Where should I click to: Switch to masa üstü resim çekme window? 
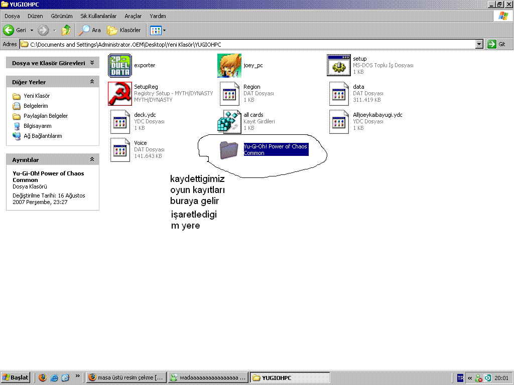(x=126, y=377)
